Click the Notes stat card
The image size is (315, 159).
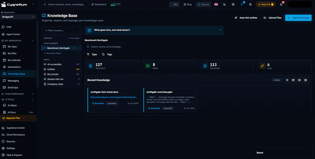pyautogui.click(x=170, y=66)
